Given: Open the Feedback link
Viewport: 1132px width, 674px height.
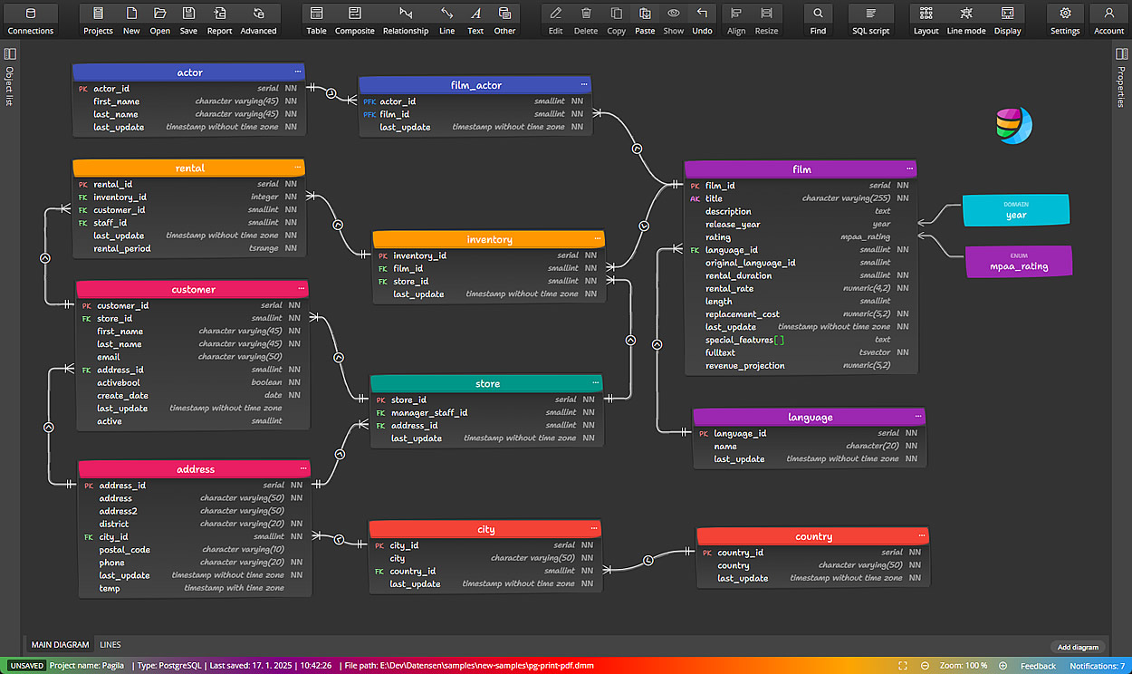Looking at the screenshot, I should (x=1038, y=666).
